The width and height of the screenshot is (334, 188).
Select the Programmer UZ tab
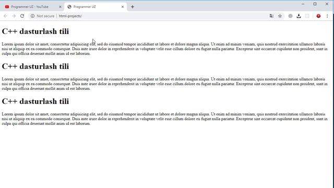tap(96, 7)
